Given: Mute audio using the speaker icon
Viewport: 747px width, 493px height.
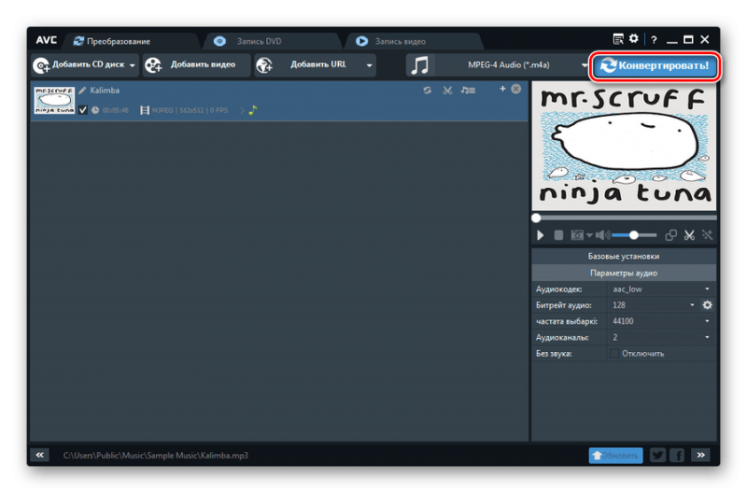Looking at the screenshot, I should pos(601,235).
